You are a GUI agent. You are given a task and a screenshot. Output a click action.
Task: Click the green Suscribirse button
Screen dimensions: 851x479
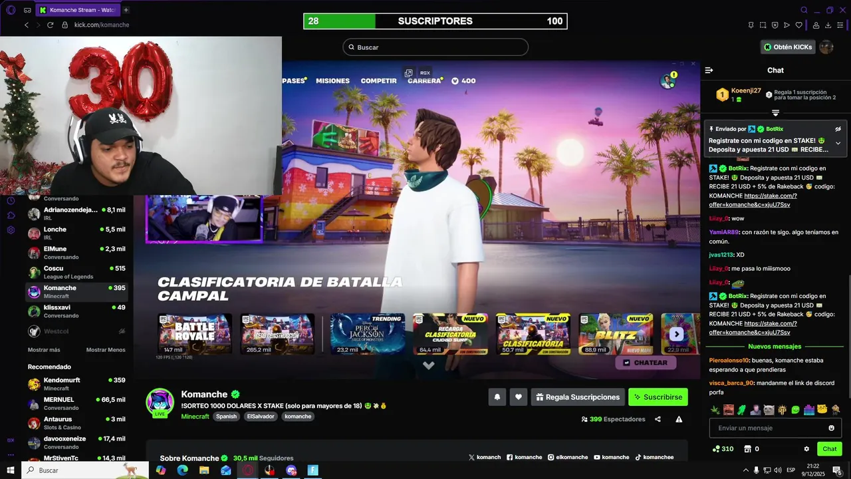[658, 397]
